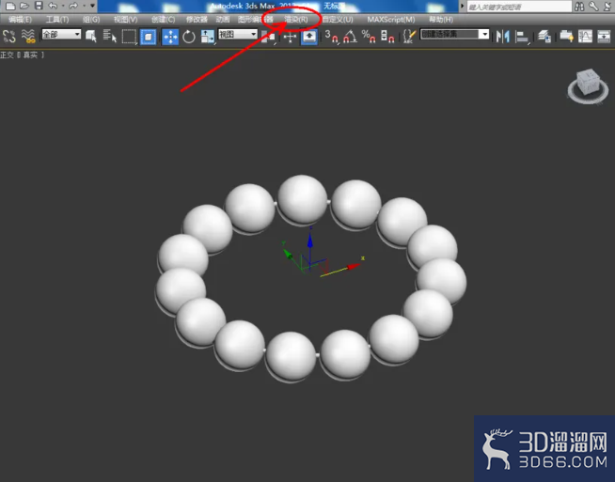Click the Select and Manipulate icon
Screen dimensions: 615x482
290,38
